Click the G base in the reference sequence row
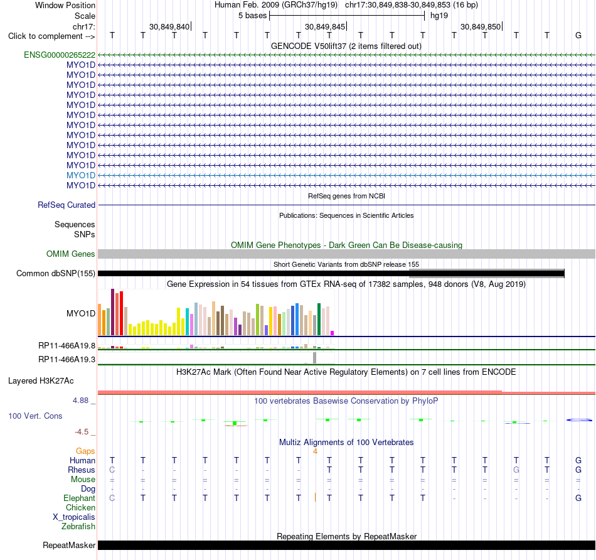Screen dimensions: 596x560 point(578,35)
